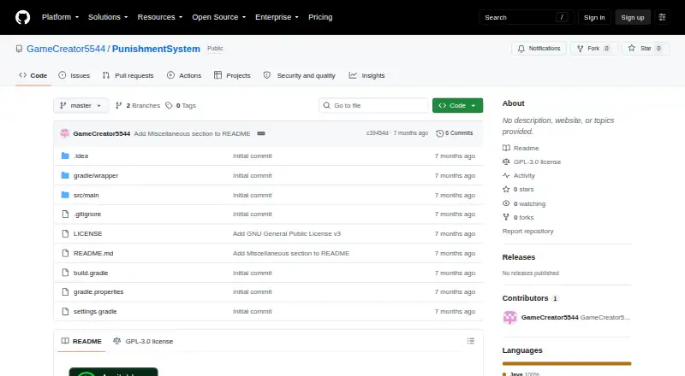The height and width of the screenshot is (376, 685).
Task: Click the build.gradle file icon
Action: (65, 273)
